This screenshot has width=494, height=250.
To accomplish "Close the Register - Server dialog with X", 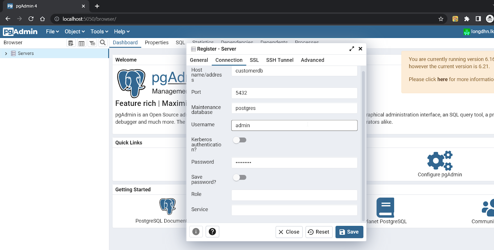I will [x=360, y=49].
